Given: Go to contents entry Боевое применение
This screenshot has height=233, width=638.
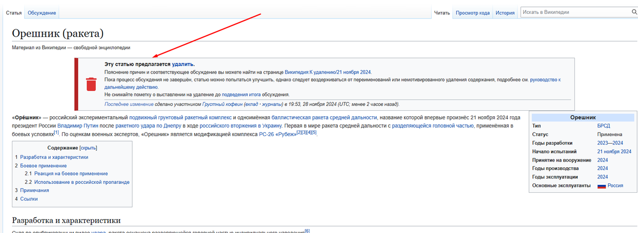Looking at the screenshot, I should [43, 165].
